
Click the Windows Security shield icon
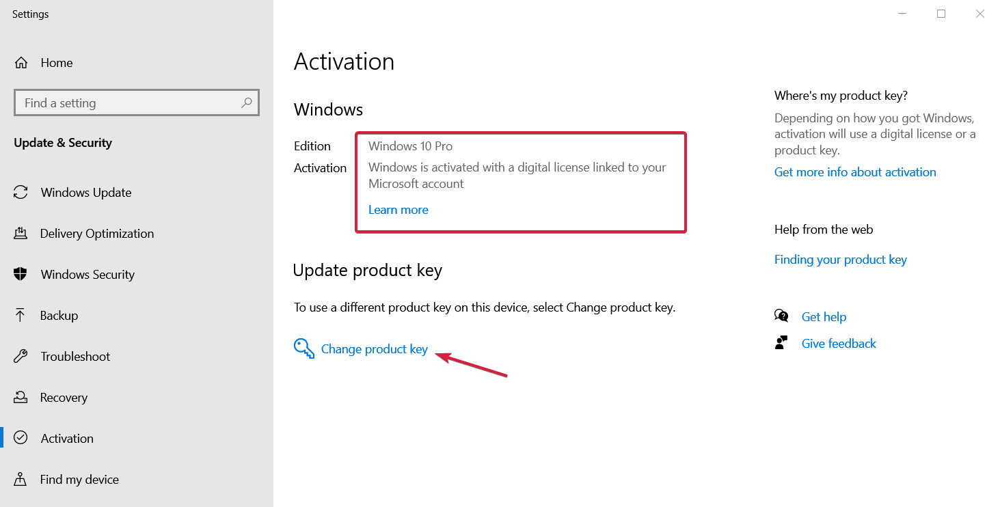pos(21,275)
